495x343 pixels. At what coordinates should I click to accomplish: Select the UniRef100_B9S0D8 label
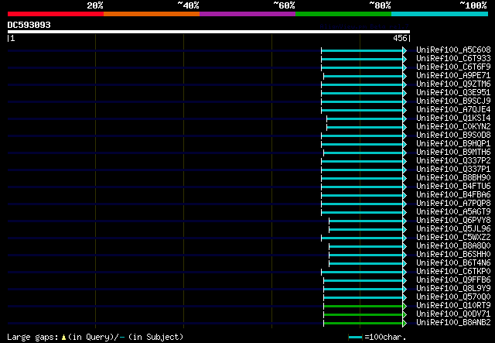click(x=453, y=135)
